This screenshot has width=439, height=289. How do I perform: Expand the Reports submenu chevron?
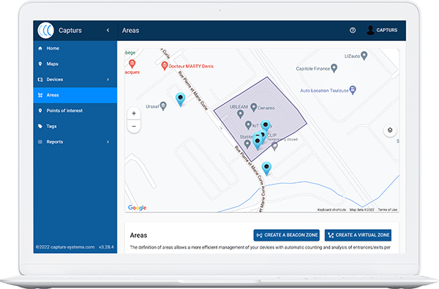click(108, 142)
